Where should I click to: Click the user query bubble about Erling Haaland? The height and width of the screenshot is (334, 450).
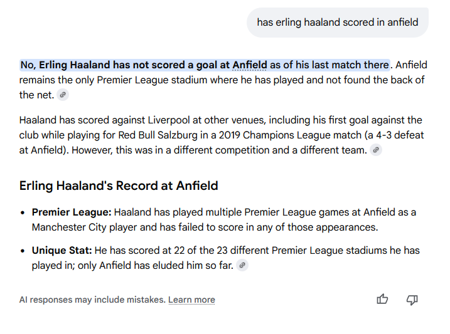337,23
